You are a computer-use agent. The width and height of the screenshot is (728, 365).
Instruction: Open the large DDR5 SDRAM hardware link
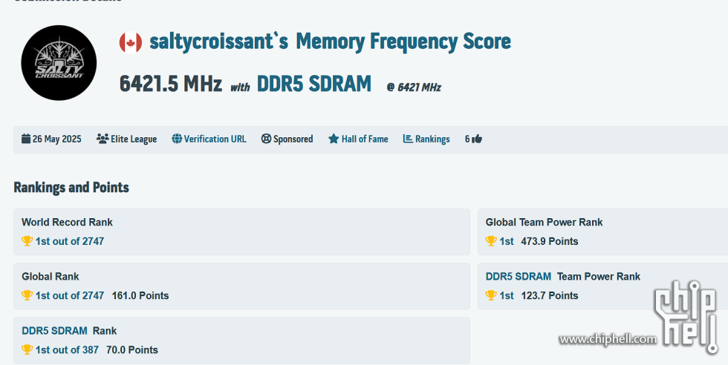pyautogui.click(x=313, y=84)
